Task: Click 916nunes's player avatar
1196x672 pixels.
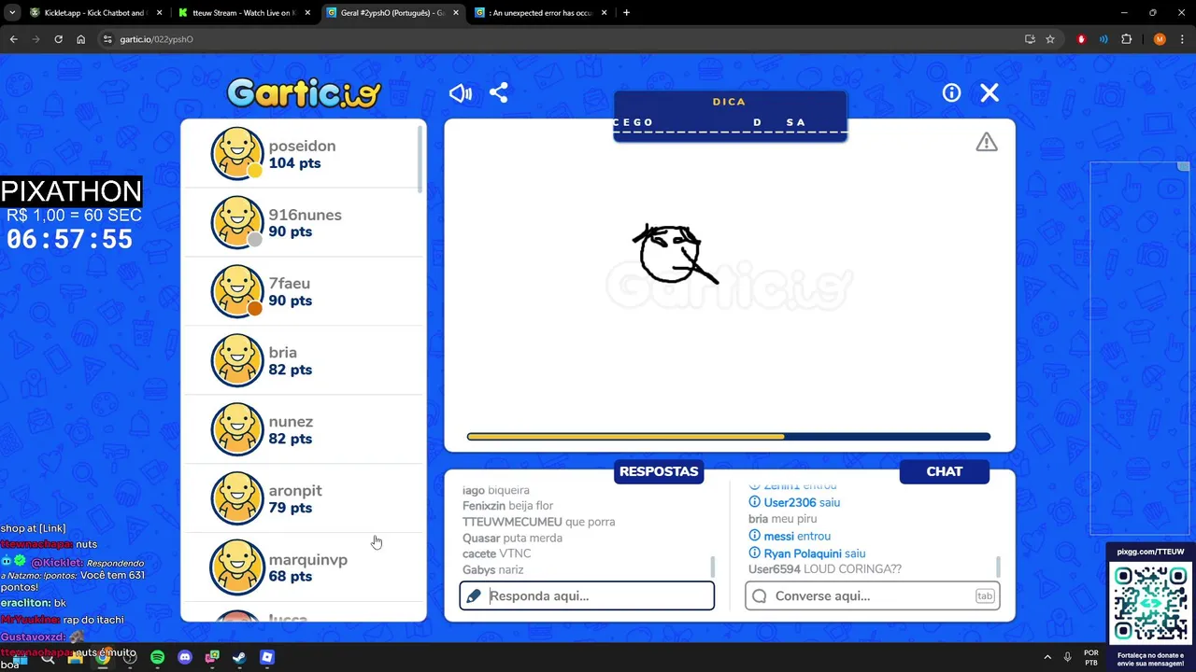Action: point(237,222)
